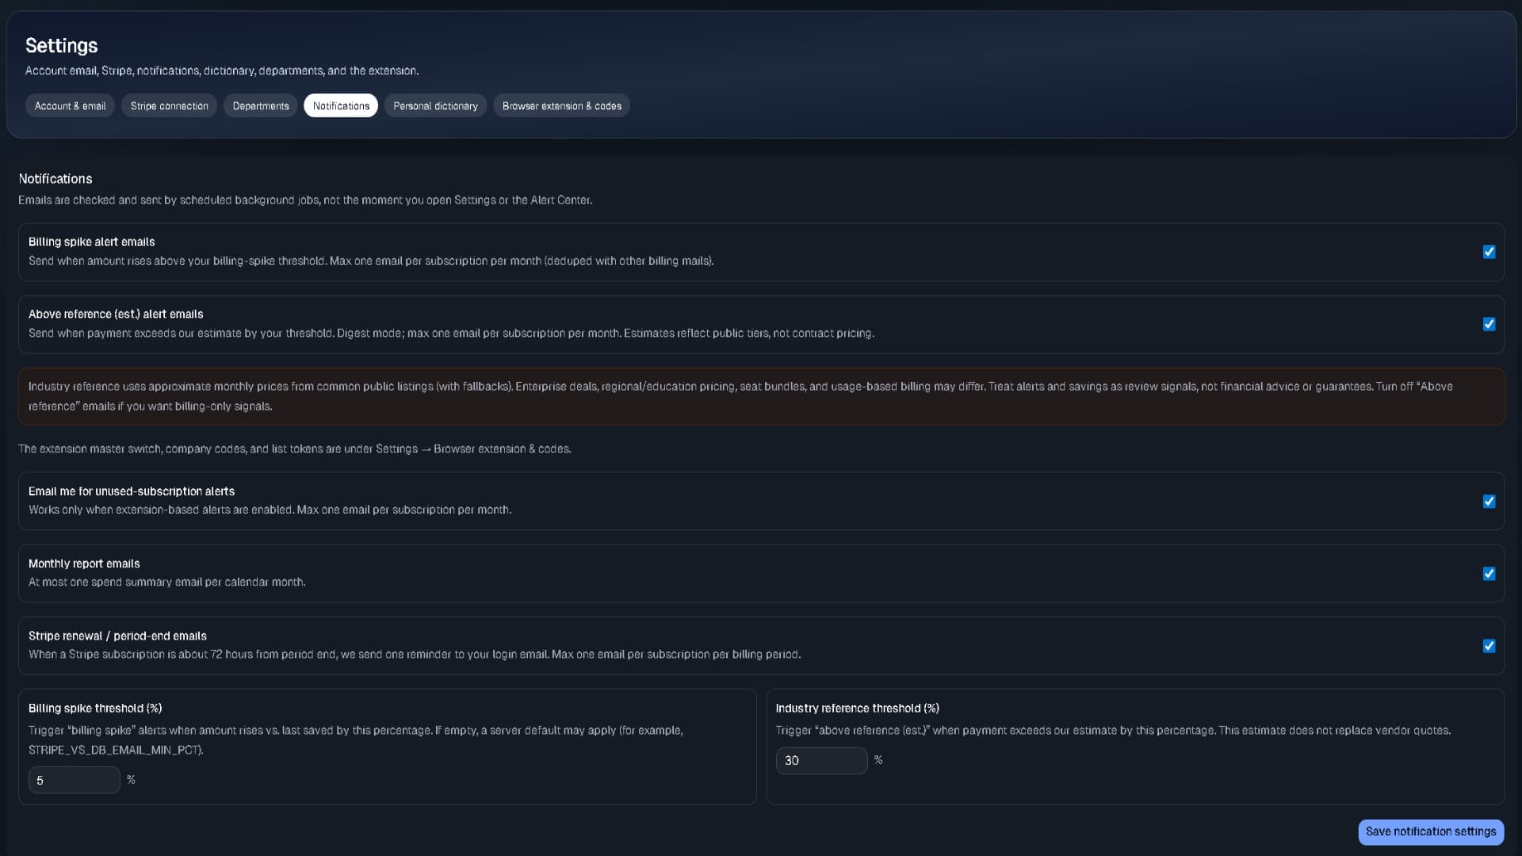The height and width of the screenshot is (856, 1522).
Task: Disable unused-subscription alert emails checkbox
Action: 1489,502
